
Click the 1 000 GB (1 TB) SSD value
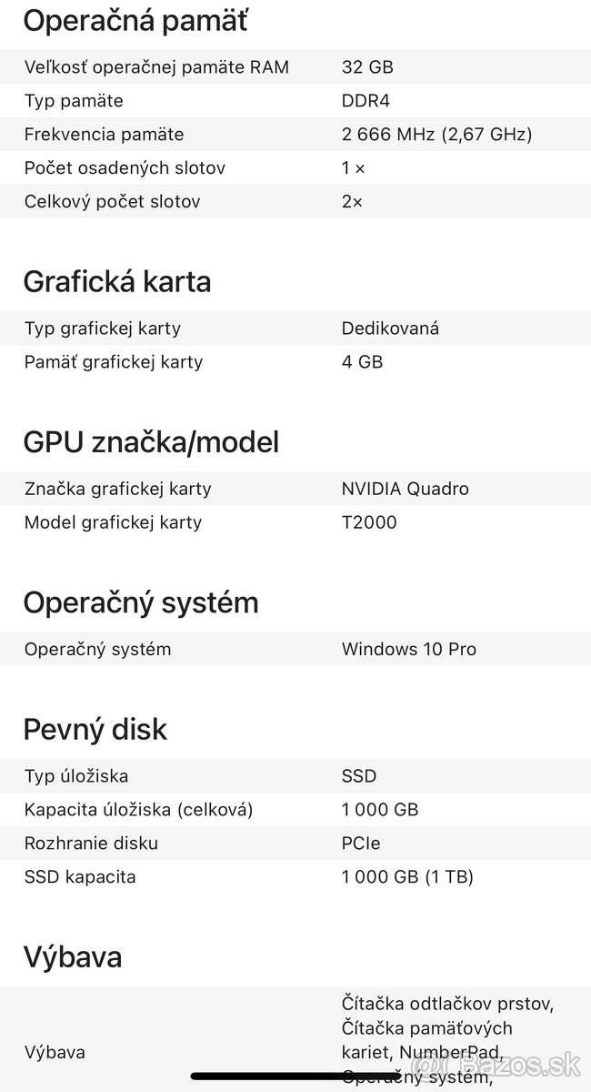point(407,876)
